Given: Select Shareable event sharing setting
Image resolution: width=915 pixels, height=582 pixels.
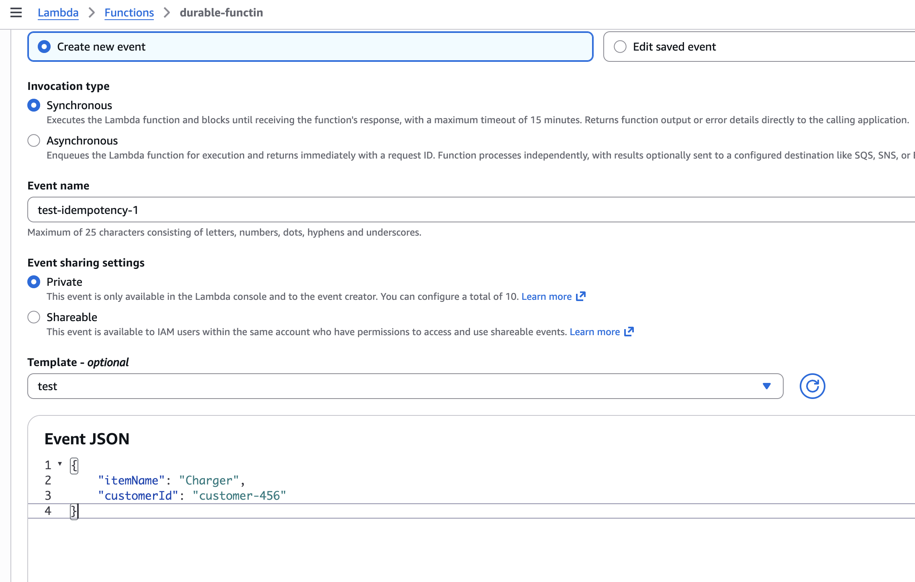Looking at the screenshot, I should click(x=34, y=317).
